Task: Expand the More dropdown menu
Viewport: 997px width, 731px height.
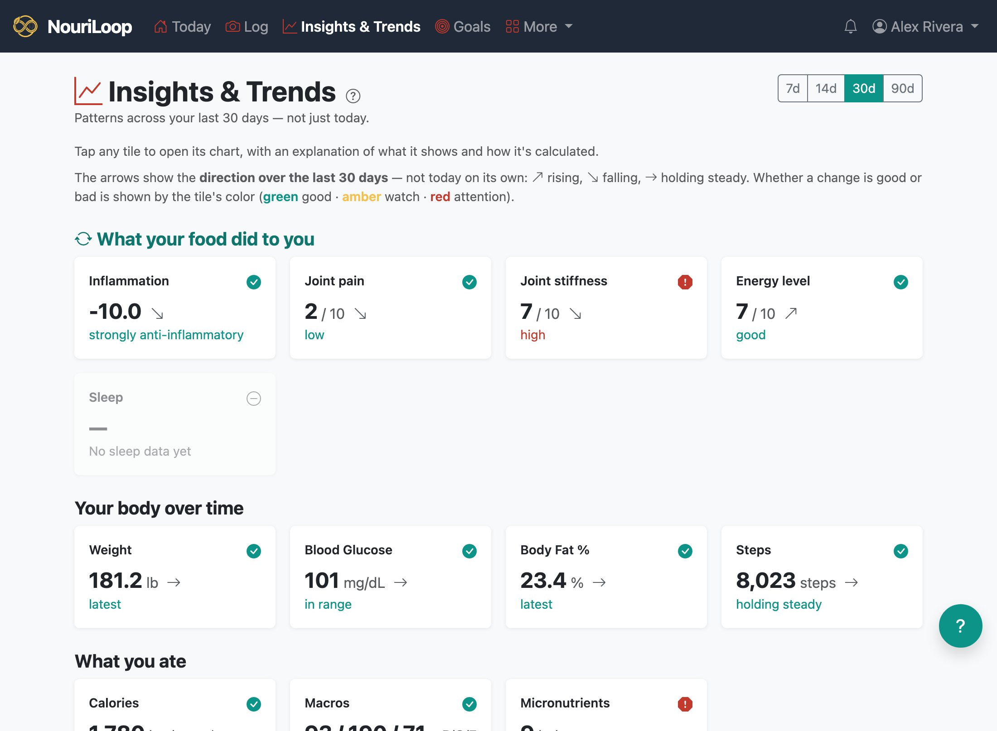Action: (539, 26)
